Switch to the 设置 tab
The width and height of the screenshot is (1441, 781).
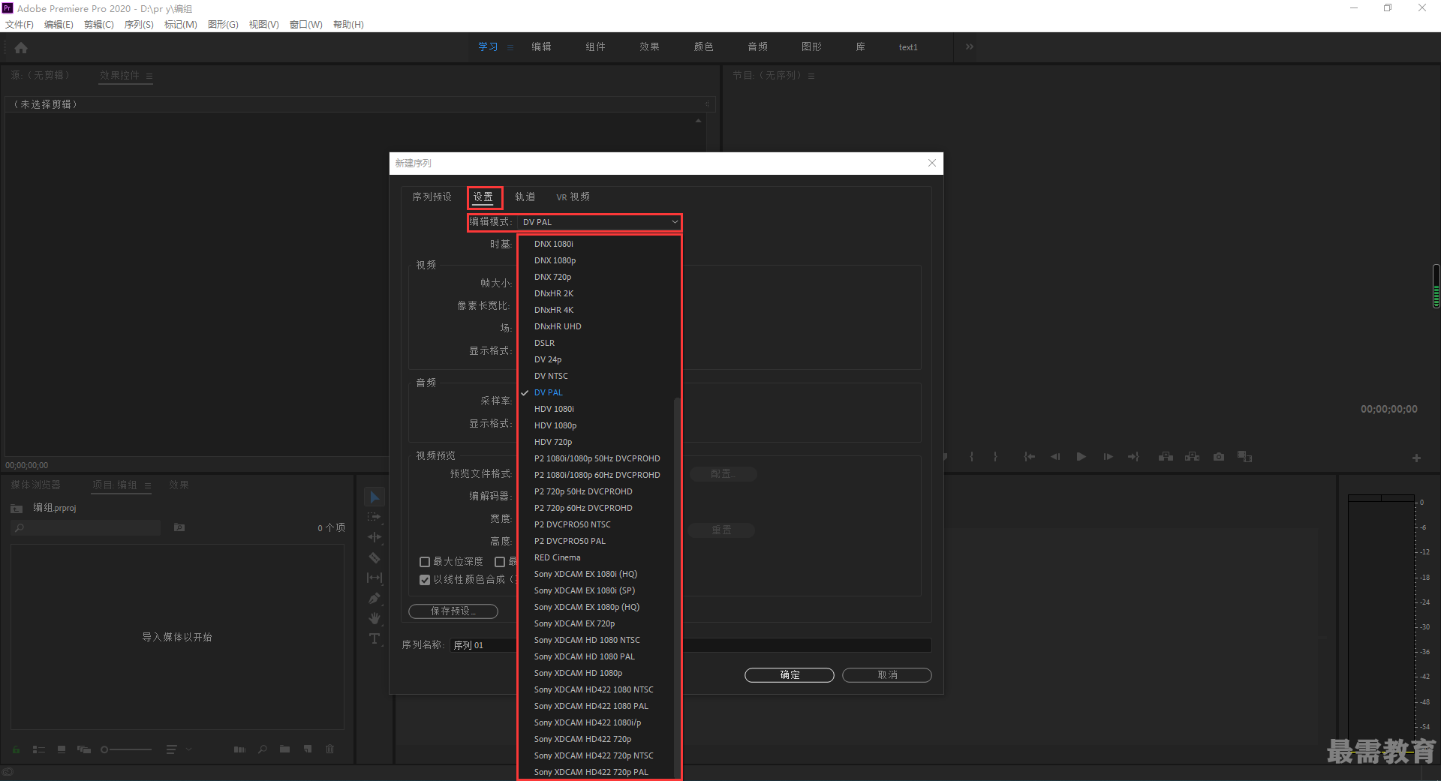click(x=483, y=197)
